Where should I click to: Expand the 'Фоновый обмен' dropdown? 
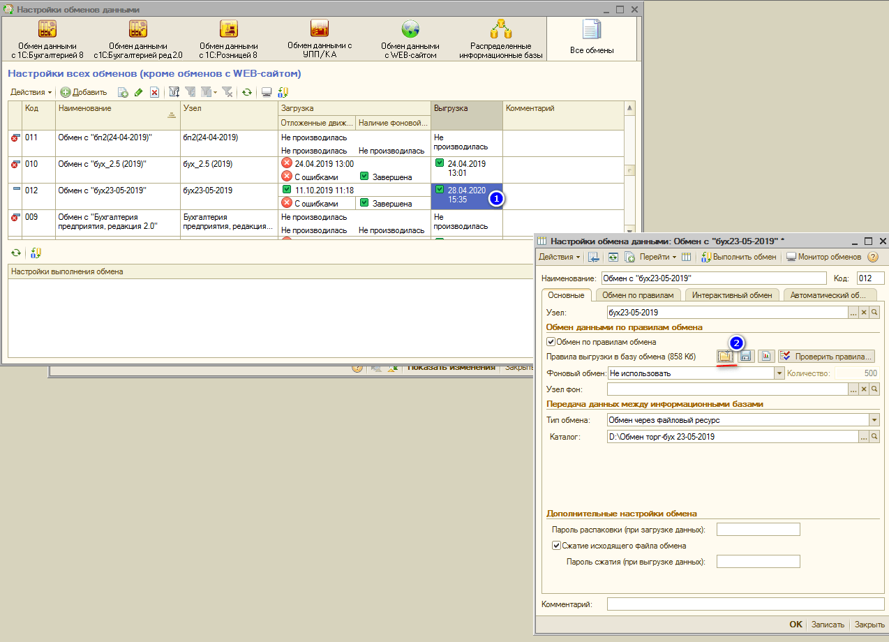(x=779, y=373)
